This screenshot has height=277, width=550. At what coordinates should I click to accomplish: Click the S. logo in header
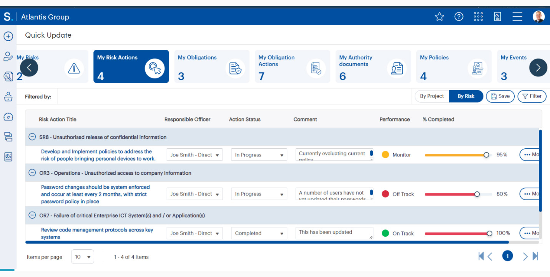8,17
